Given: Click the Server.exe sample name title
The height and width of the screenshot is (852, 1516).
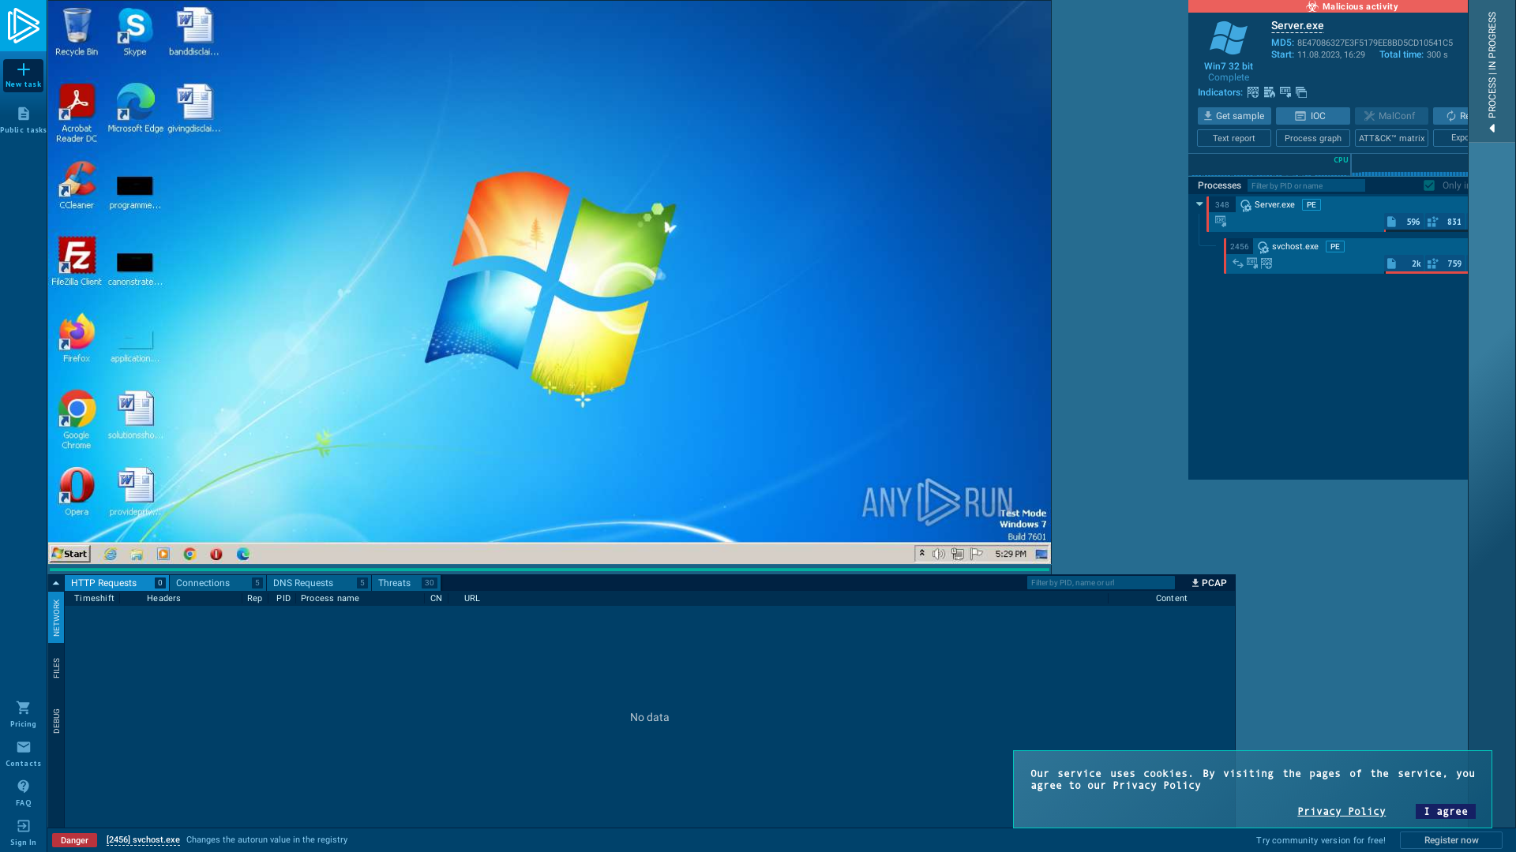Looking at the screenshot, I should tap(1297, 26).
